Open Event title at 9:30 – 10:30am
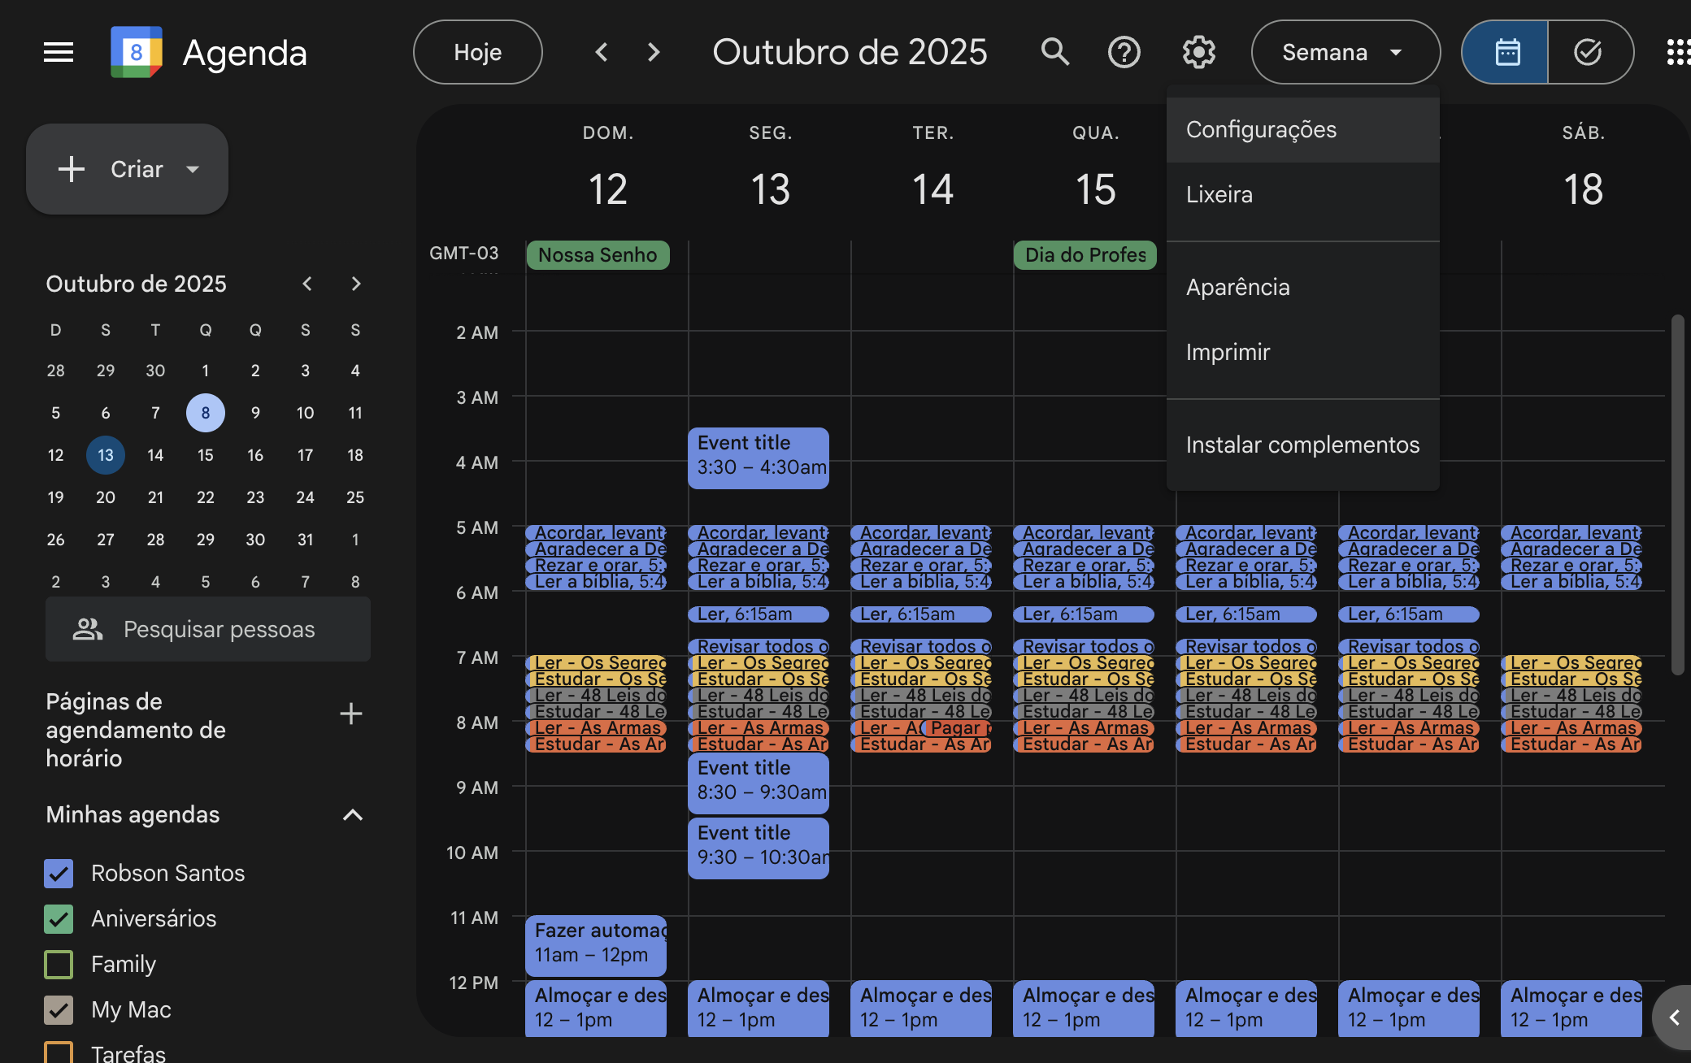This screenshot has width=1691, height=1063. [759, 848]
